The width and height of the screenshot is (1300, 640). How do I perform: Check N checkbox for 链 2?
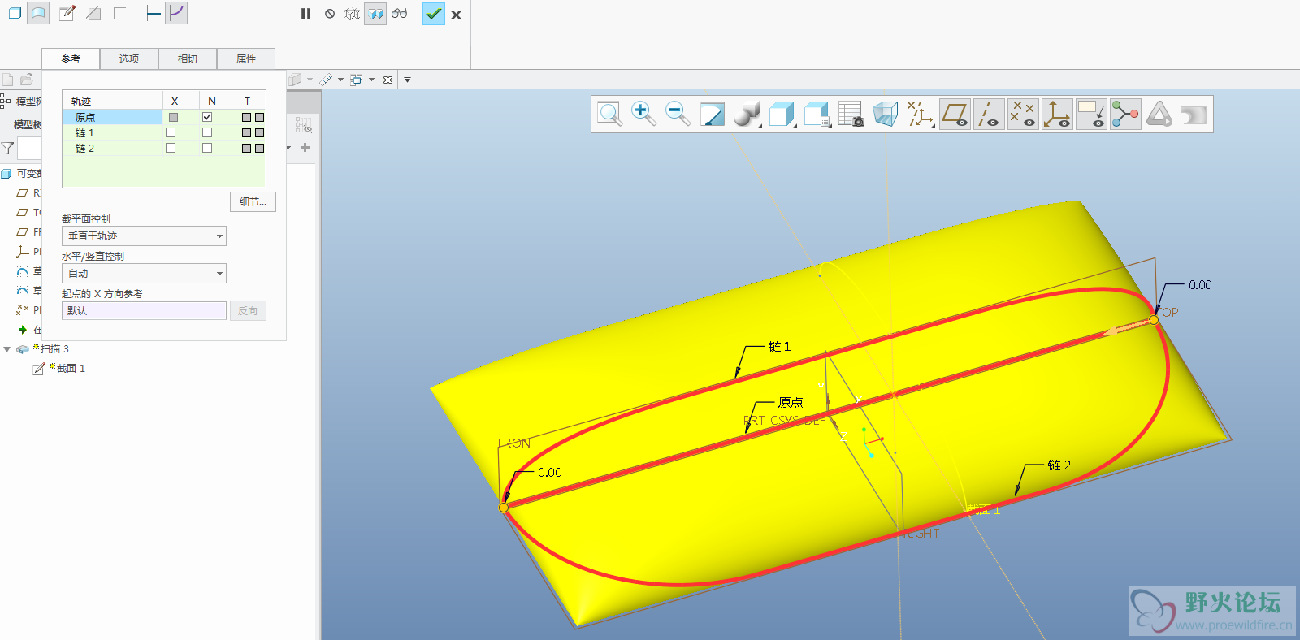click(207, 148)
